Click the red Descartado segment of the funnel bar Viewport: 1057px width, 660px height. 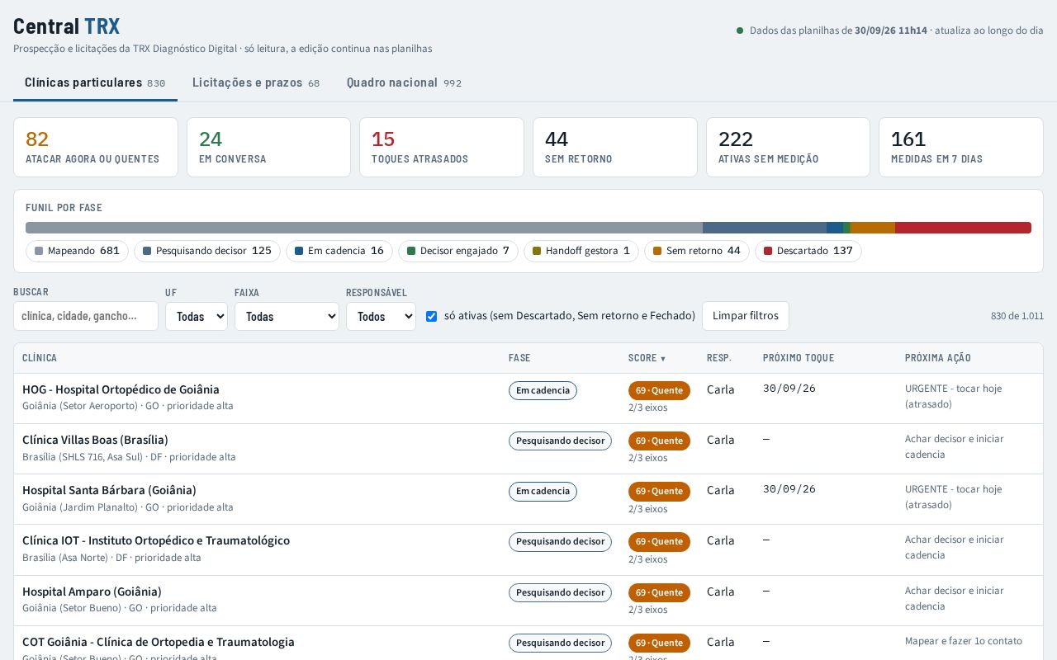963,228
